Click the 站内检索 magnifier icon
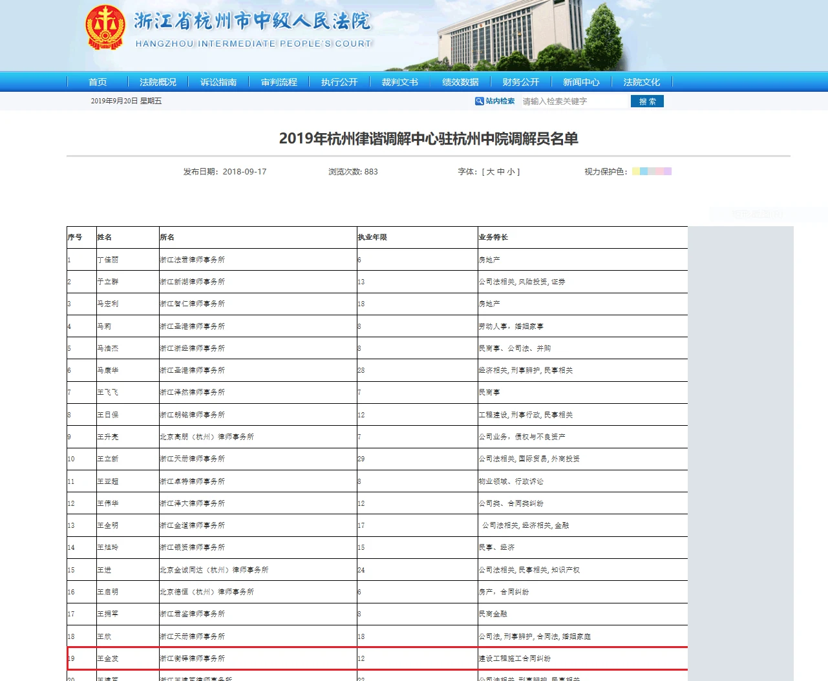Viewport: 828px width, 681px height. coord(480,101)
